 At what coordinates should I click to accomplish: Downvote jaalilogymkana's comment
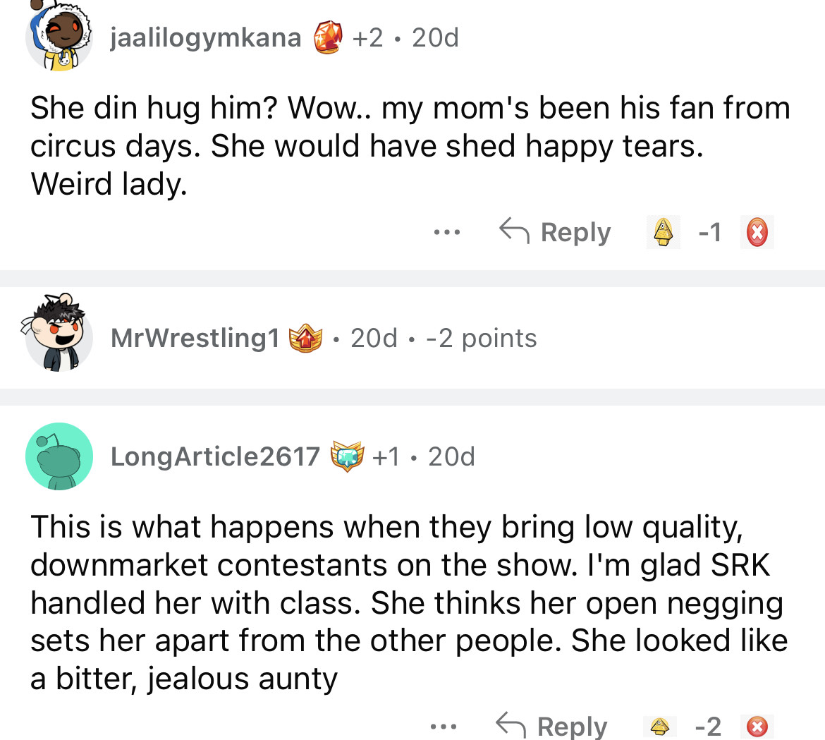757,232
